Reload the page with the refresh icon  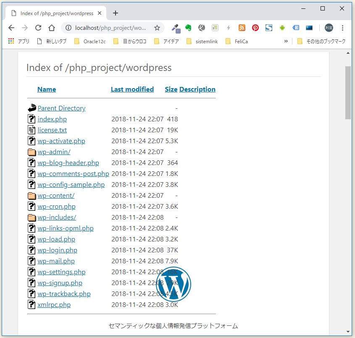[38, 28]
